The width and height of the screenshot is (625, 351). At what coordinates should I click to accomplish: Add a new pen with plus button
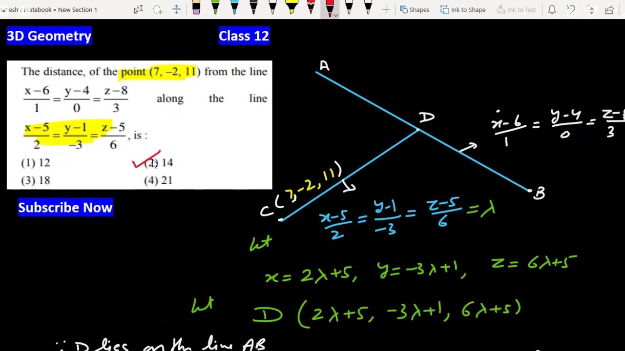click(x=386, y=9)
